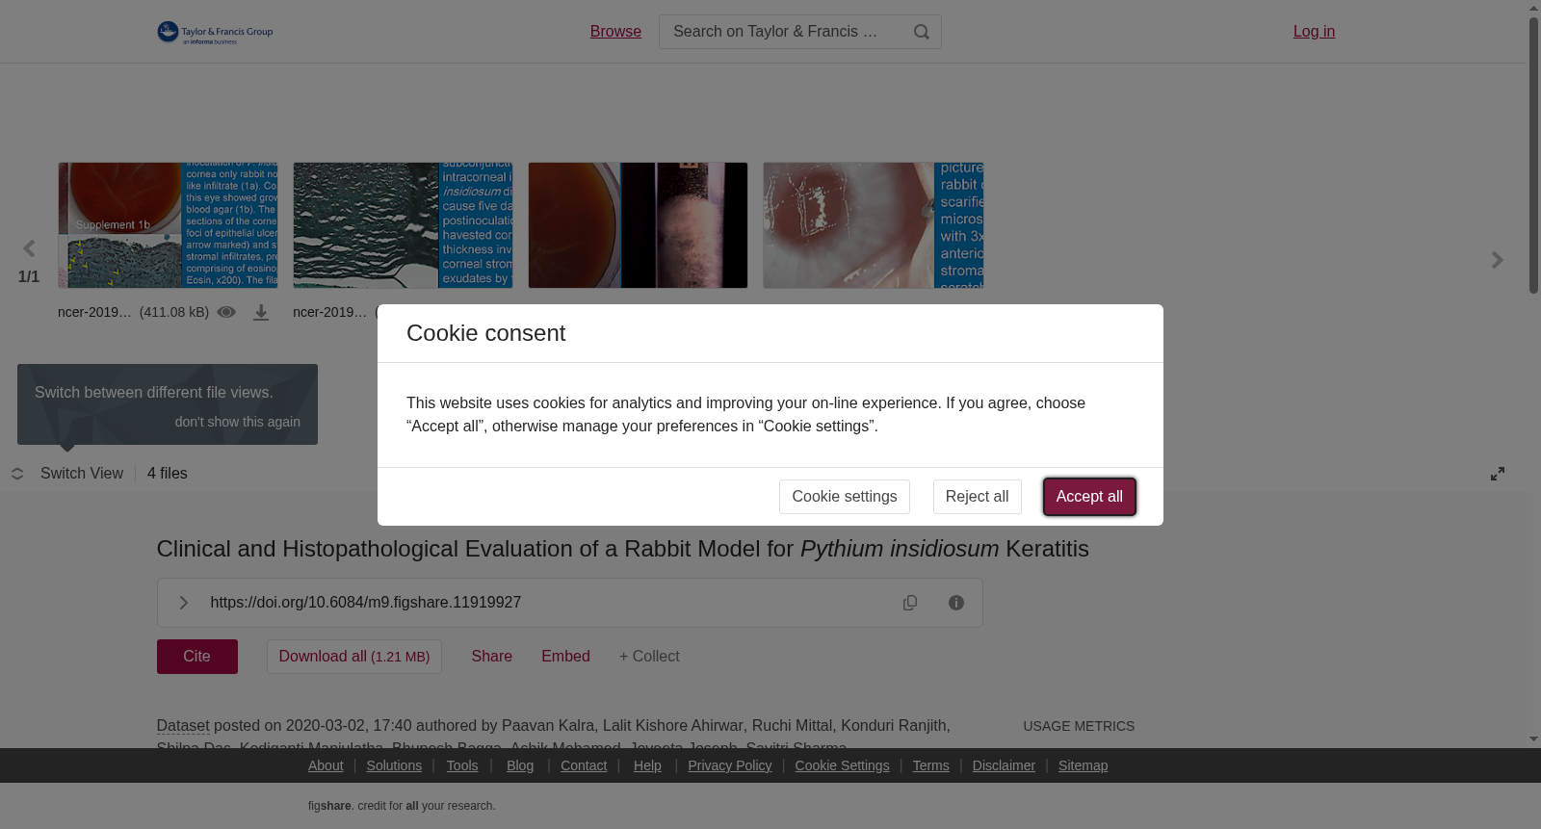Click author name Ruchi Mittal
The height and width of the screenshot is (829, 1541).
[x=792, y=726]
